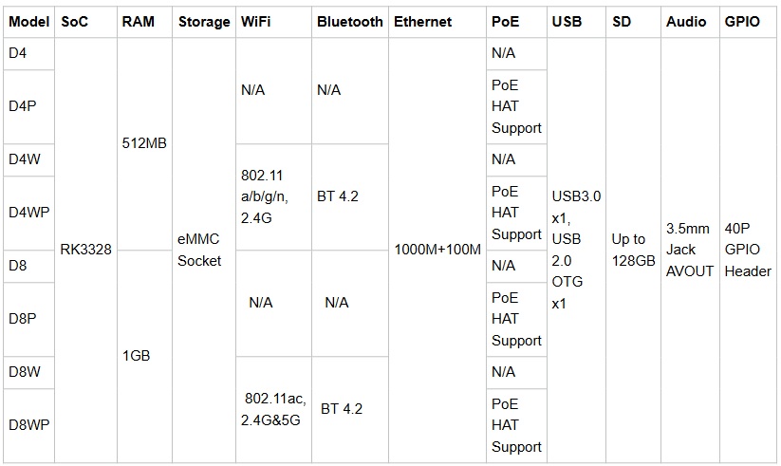Select the D4 model row cell
781x466 pixels.
(x=18, y=54)
